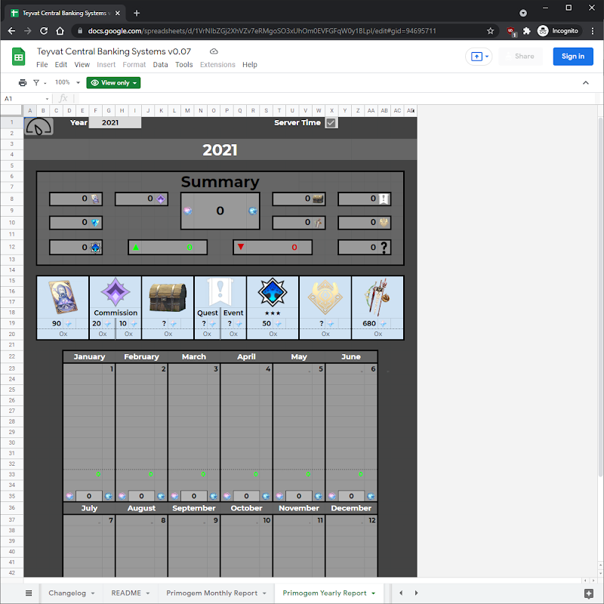Collapse the toolbar with the chevron
604x604 pixels.
click(x=586, y=82)
